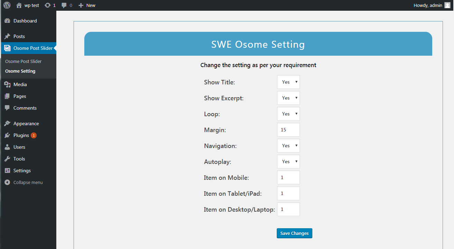454x249 pixels.
Task: Open the Show Title dropdown
Action: coord(289,82)
